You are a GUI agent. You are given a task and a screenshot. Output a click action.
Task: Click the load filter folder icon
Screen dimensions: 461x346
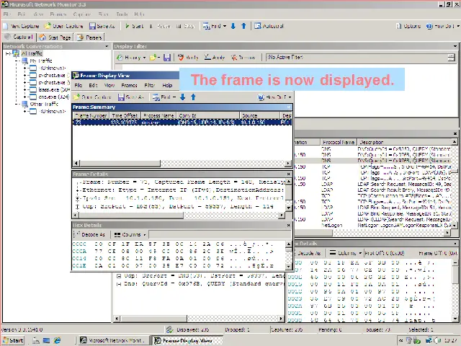coord(154,58)
